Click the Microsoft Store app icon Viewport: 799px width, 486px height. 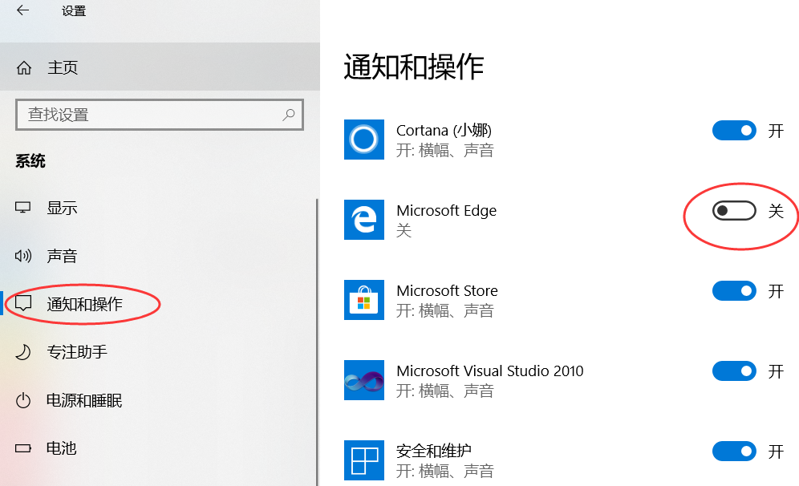click(x=364, y=300)
